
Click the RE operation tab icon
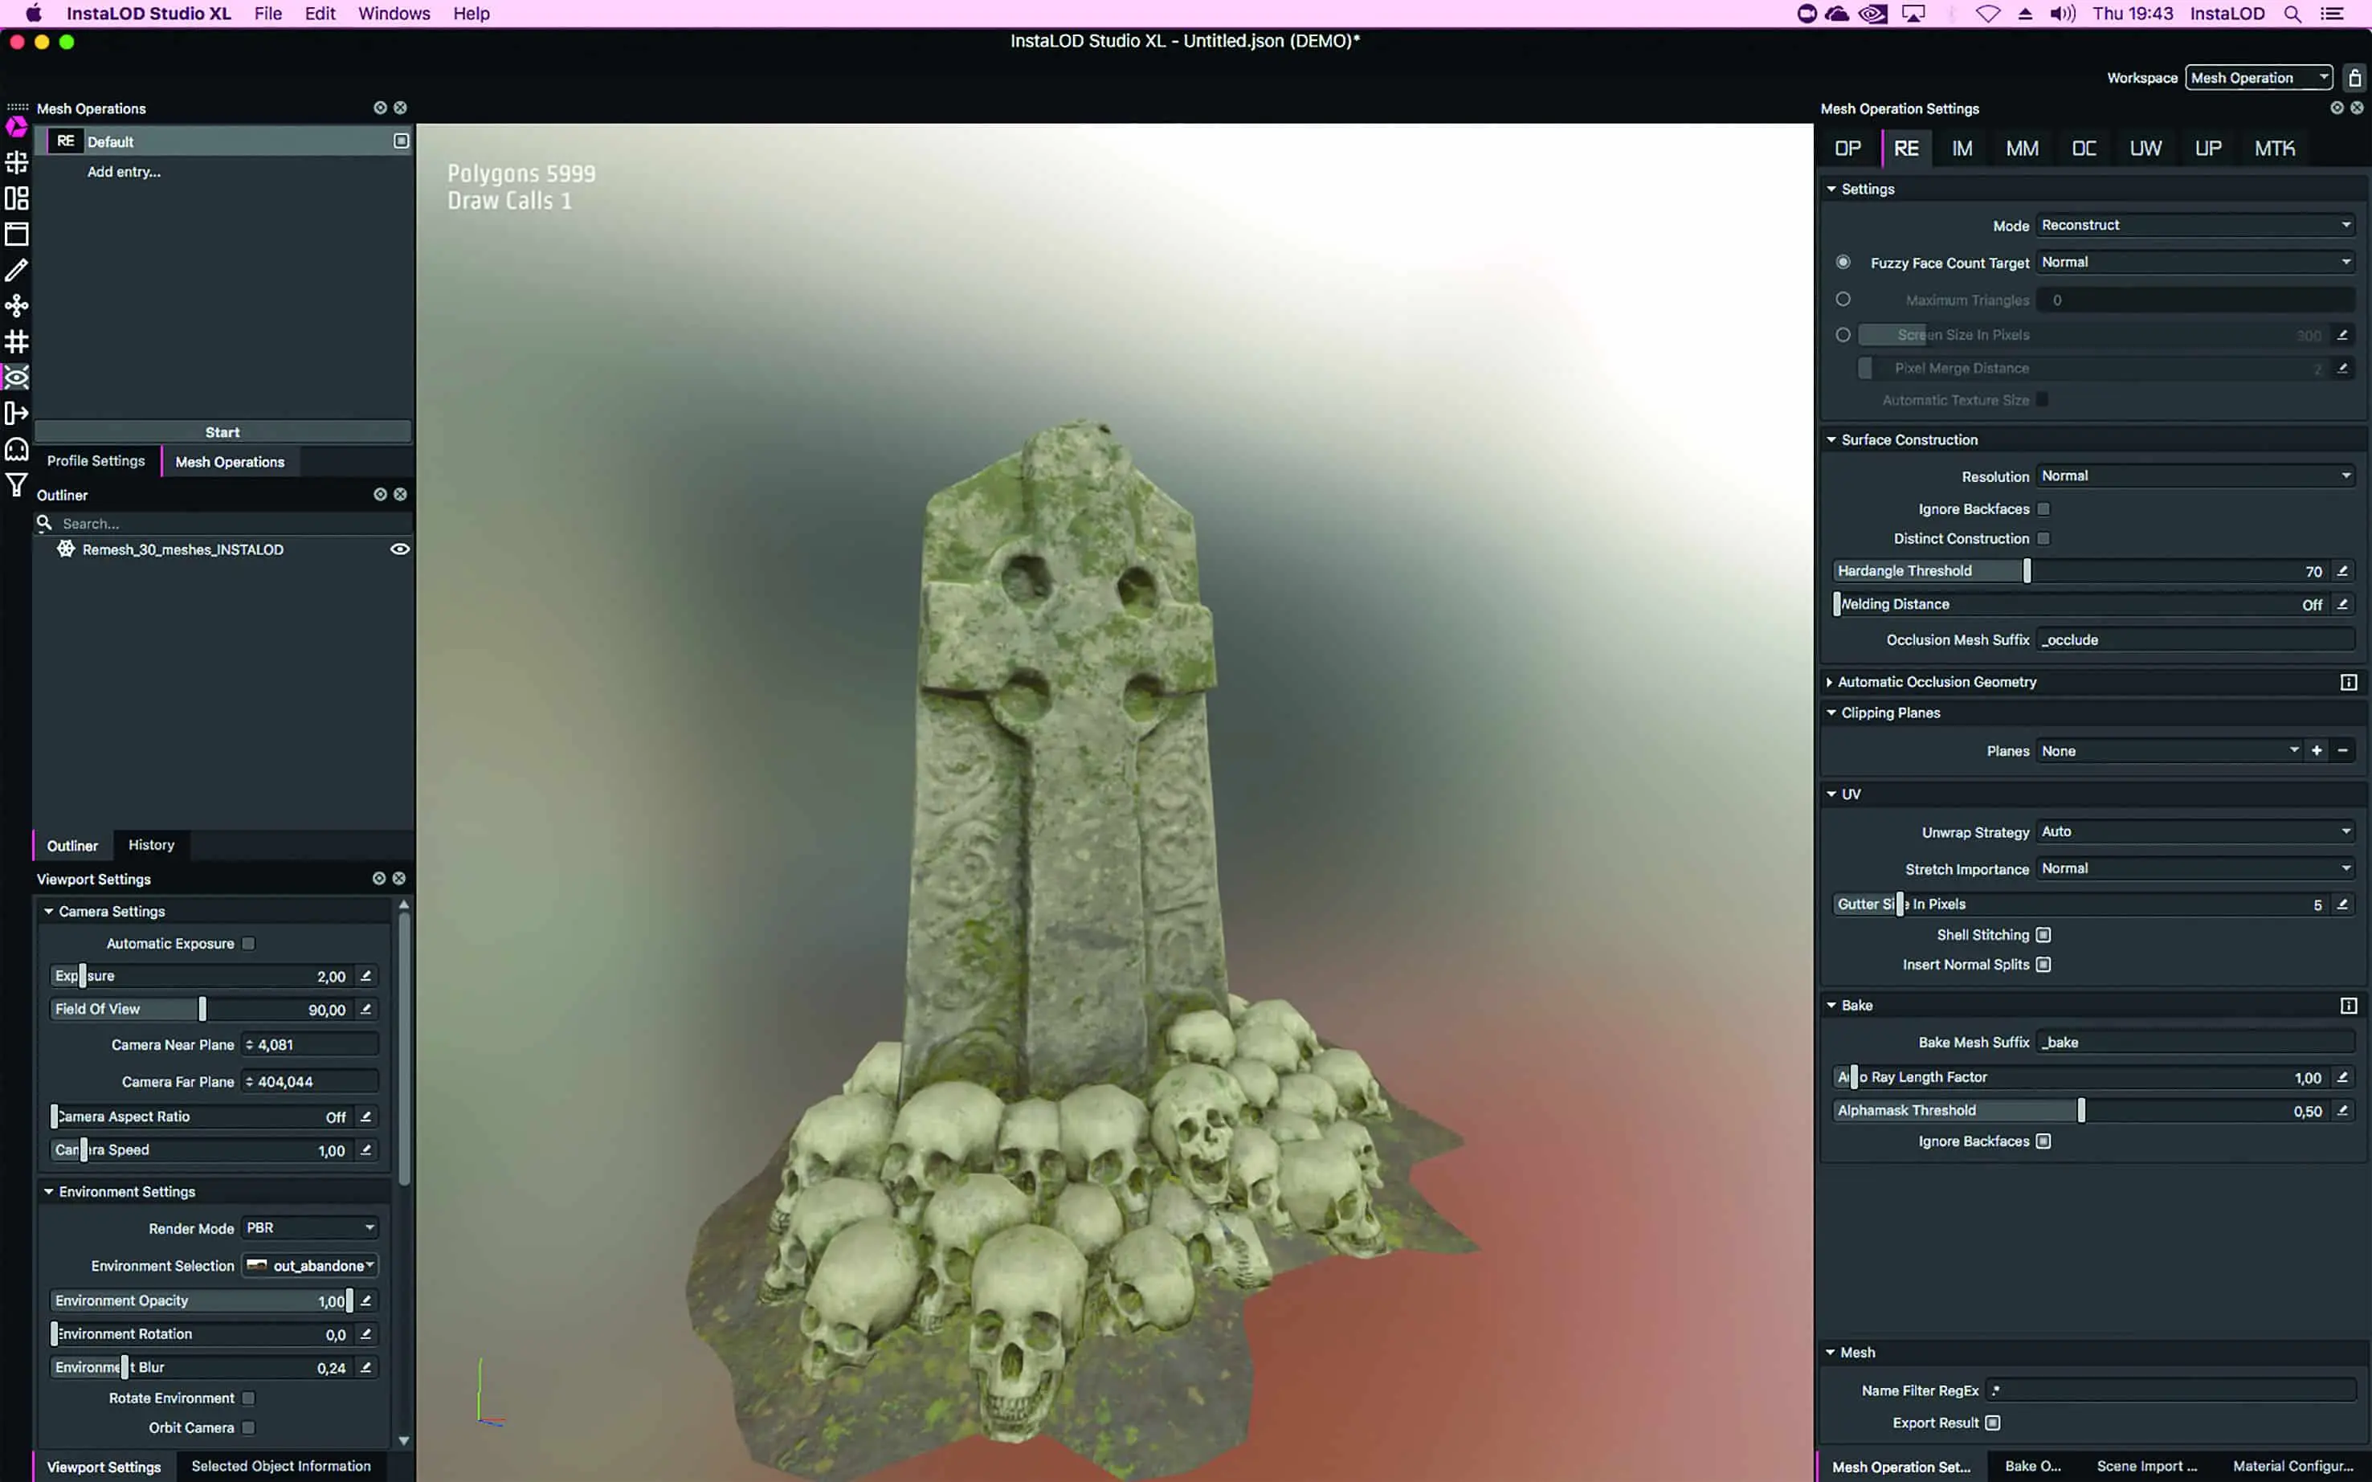[1905, 148]
